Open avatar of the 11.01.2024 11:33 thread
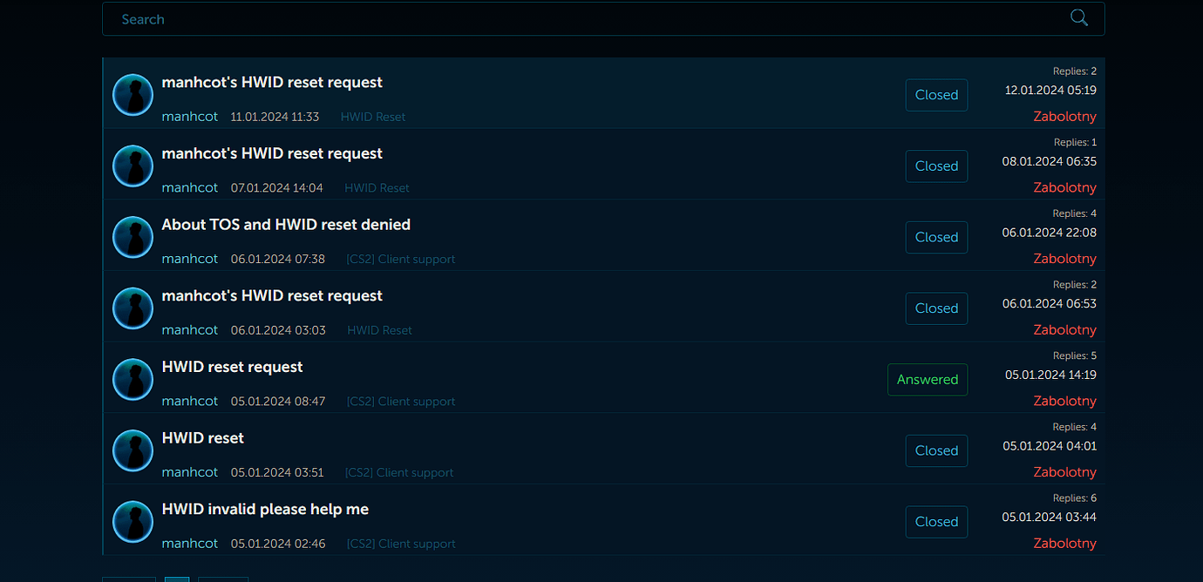Viewport: 1203px width, 582px height. pyautogui.click(x=133, y=95)
